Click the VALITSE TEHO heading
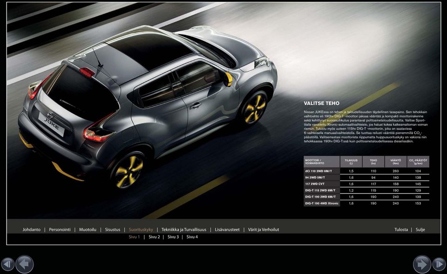This screenshot has height=274, width=447. [322, 103]
